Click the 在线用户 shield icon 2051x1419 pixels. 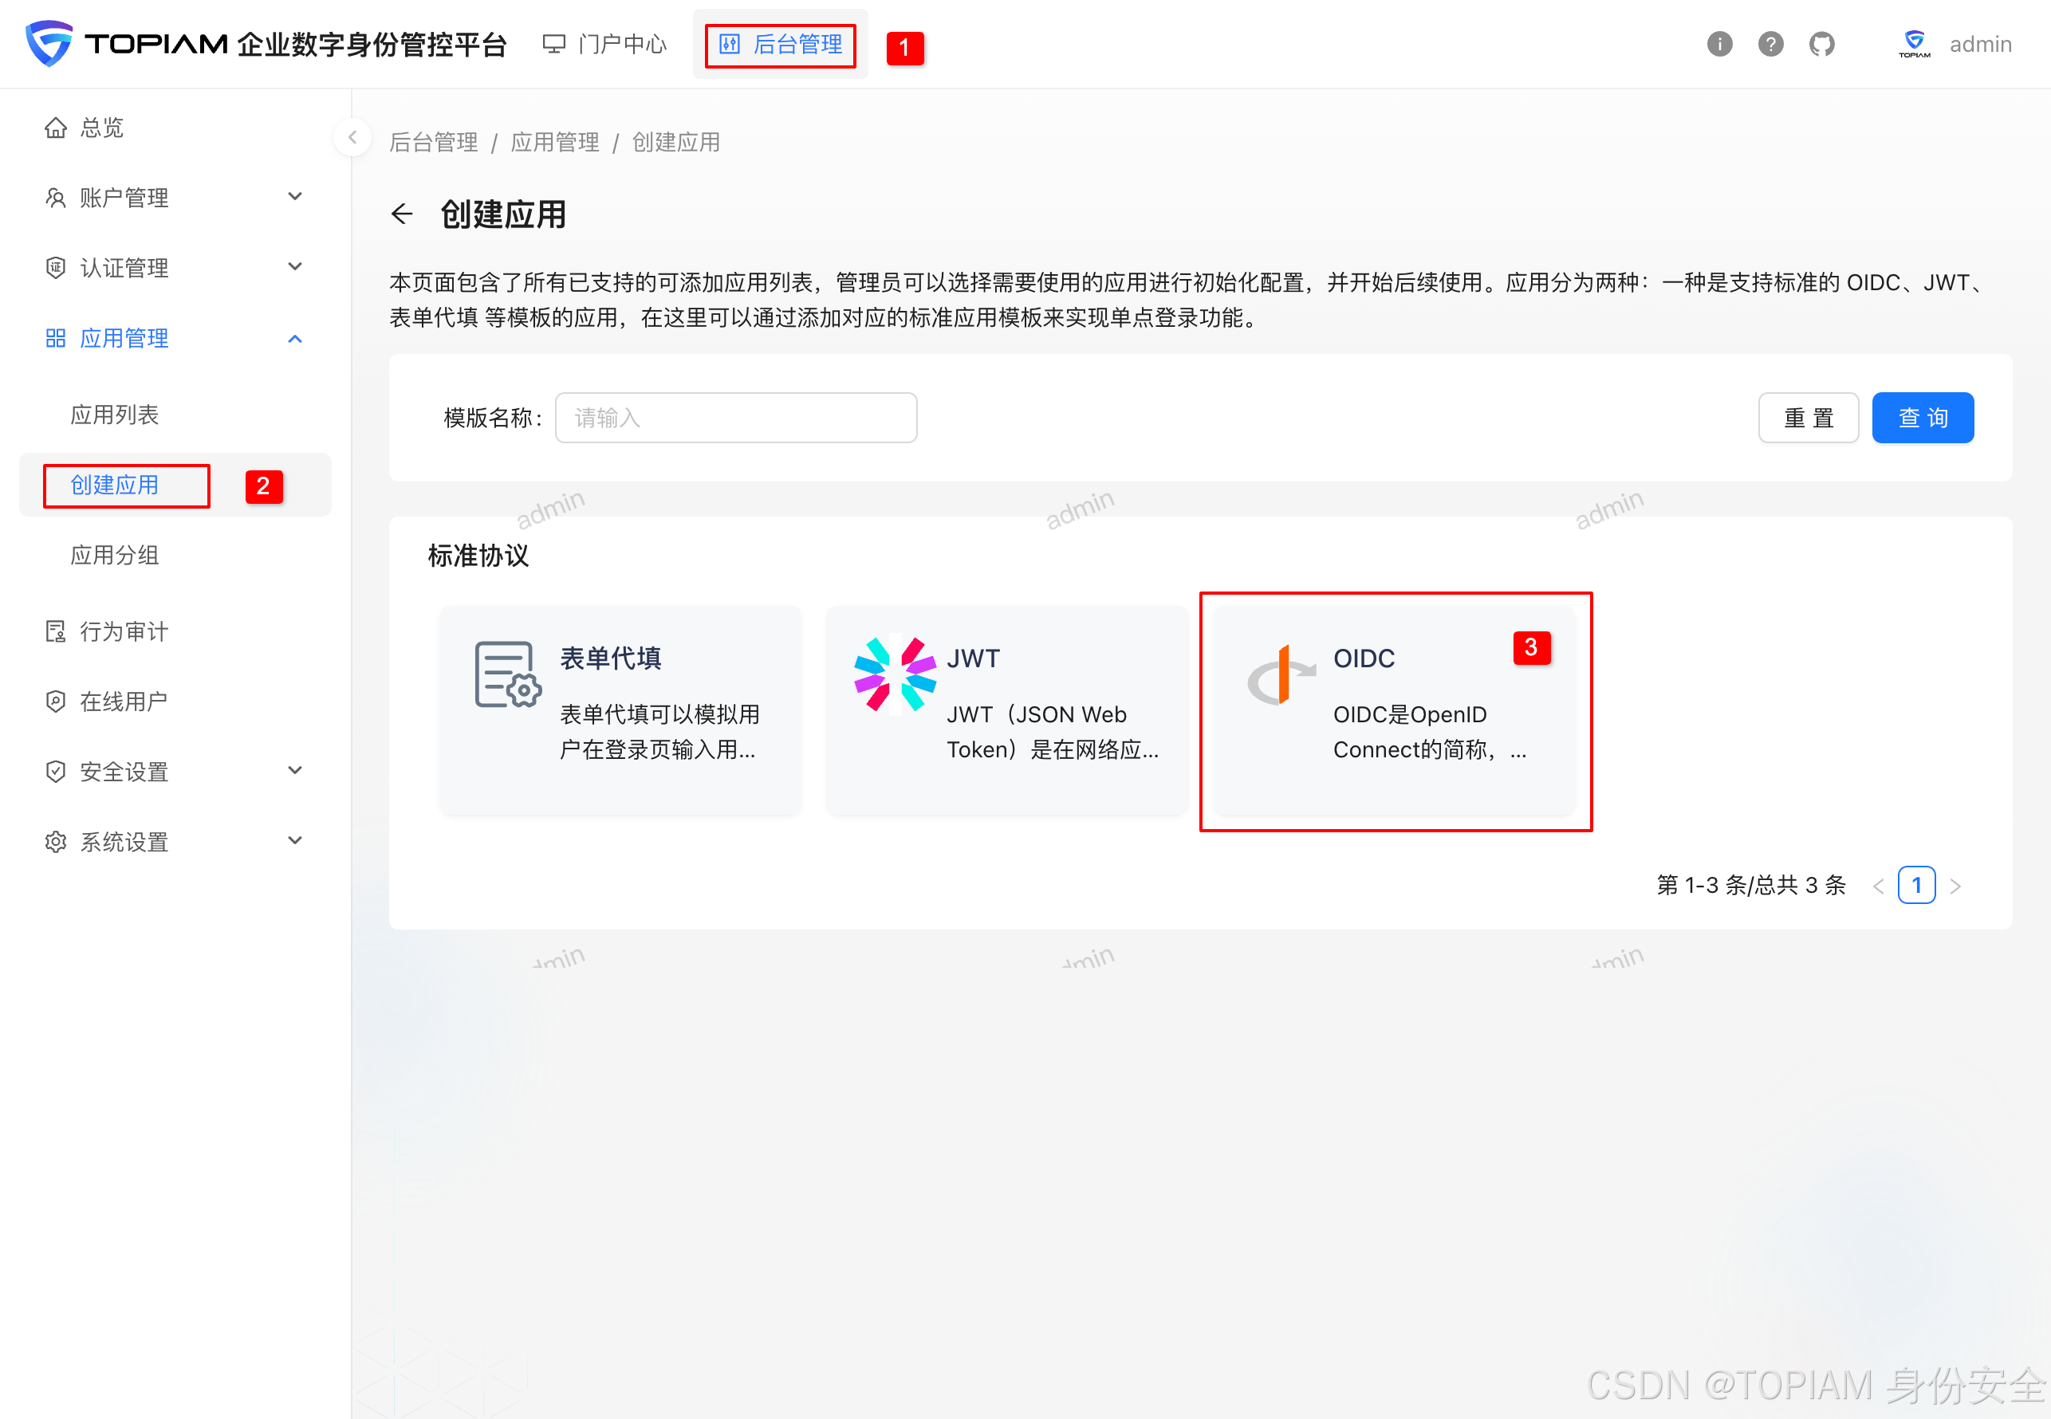pos(55,702)
